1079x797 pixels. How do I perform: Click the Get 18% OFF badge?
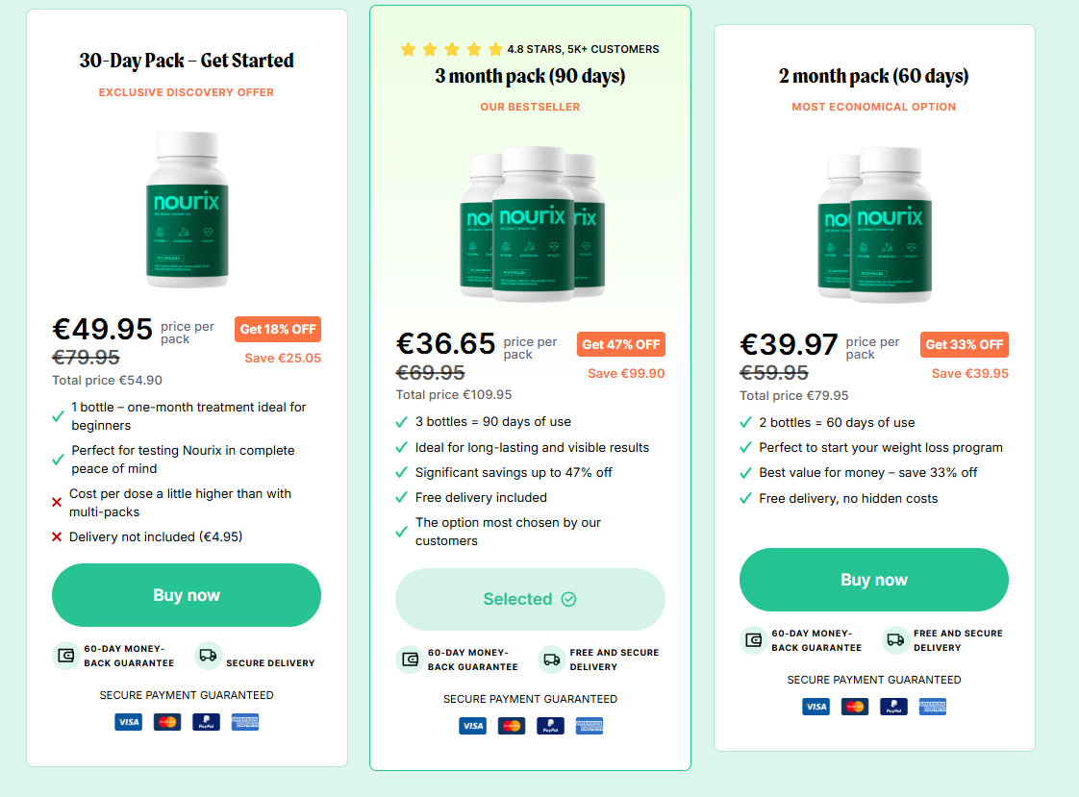point(278,330)
